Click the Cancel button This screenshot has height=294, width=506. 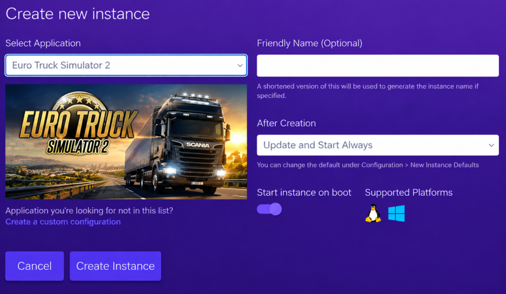click(35, 266)
